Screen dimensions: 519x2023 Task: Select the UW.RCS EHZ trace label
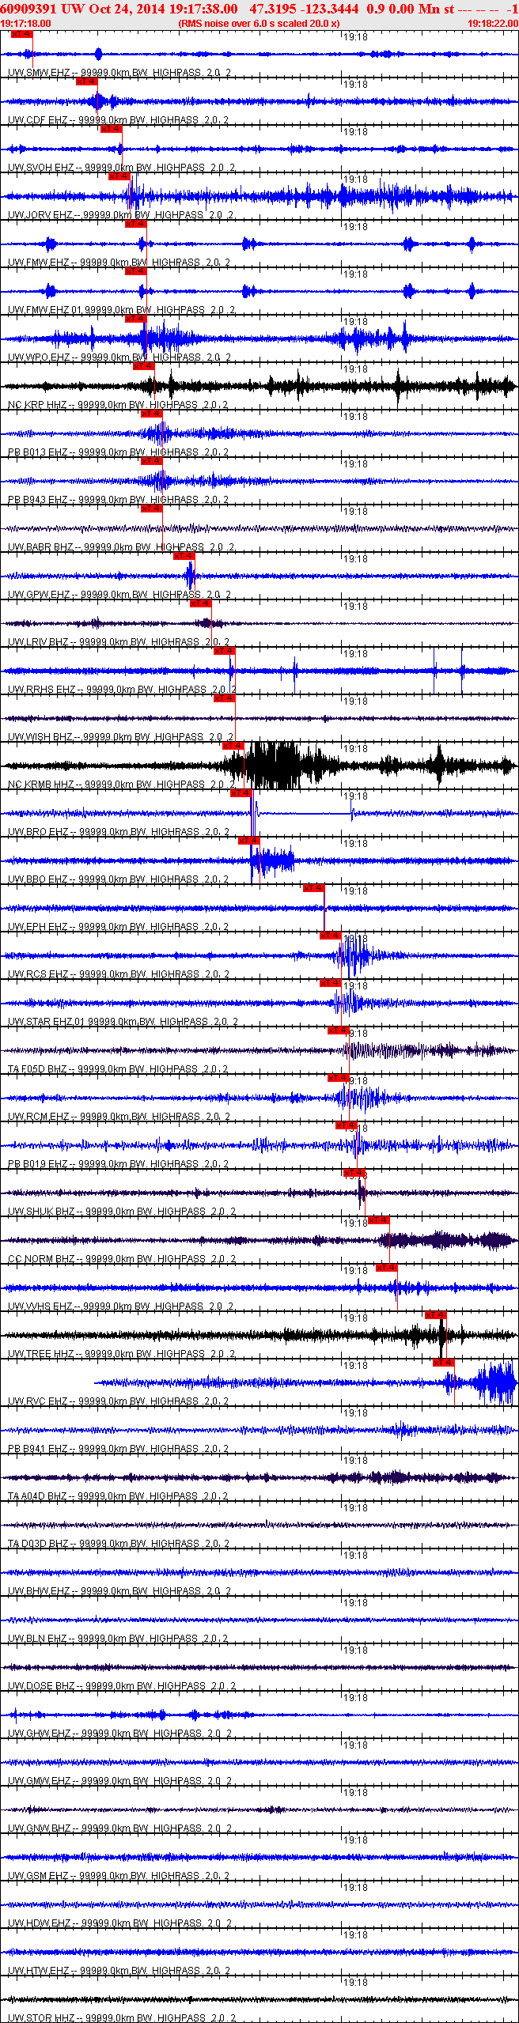coord(119,974)
